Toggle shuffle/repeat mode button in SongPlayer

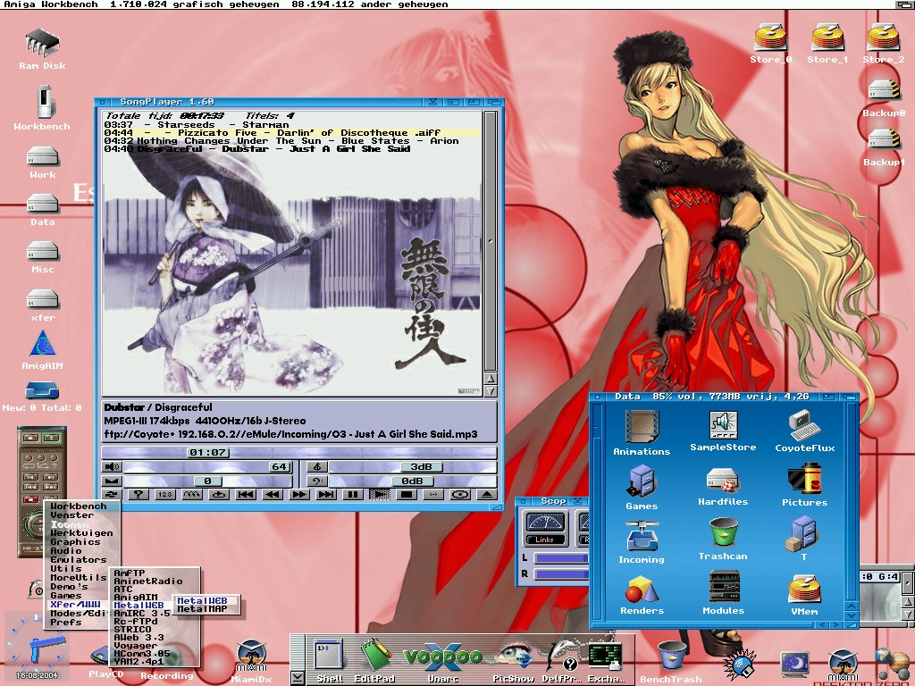click(x=112, y=495)
